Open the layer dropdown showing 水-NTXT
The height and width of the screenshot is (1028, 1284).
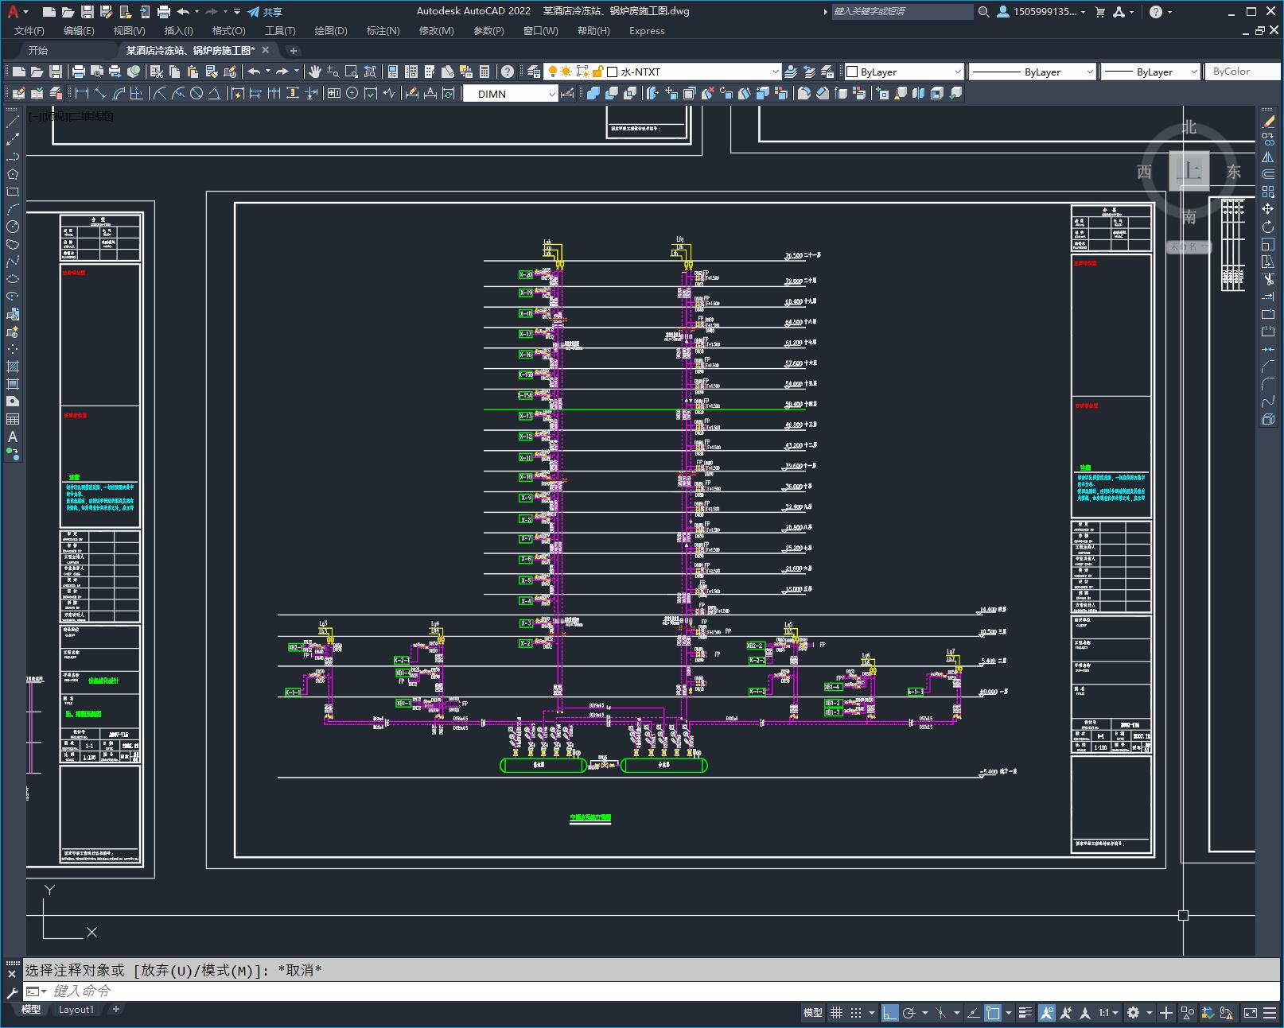662,72
